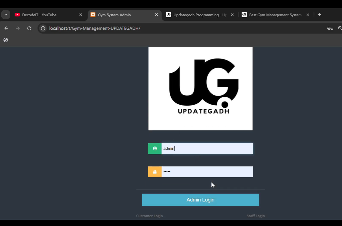This screenshot has width=342, height=226.
Task: Close the Gym System Admin tab
Action: point(156,15)
